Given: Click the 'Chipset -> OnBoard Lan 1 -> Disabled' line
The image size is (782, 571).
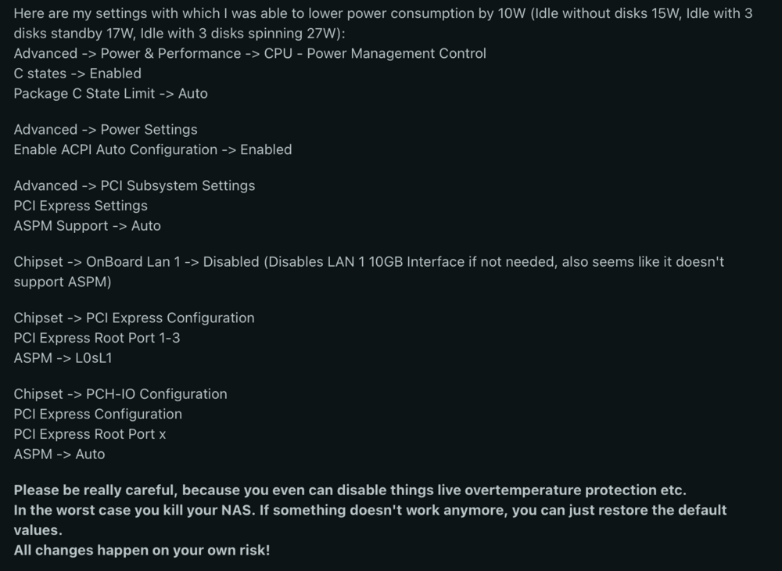Looking at the screenshot, I should tap(369, 262).
